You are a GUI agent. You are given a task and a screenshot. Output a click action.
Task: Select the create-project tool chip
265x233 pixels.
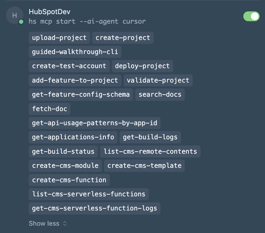click(123, 37)
